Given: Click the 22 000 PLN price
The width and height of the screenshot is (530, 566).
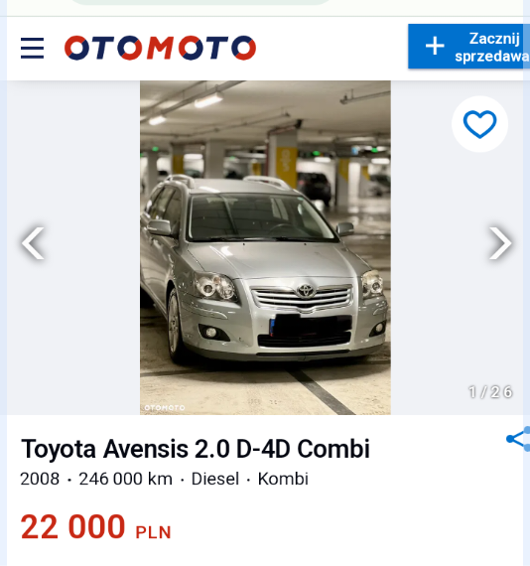Looking at the screenshot, I should [x=95, y=527].
